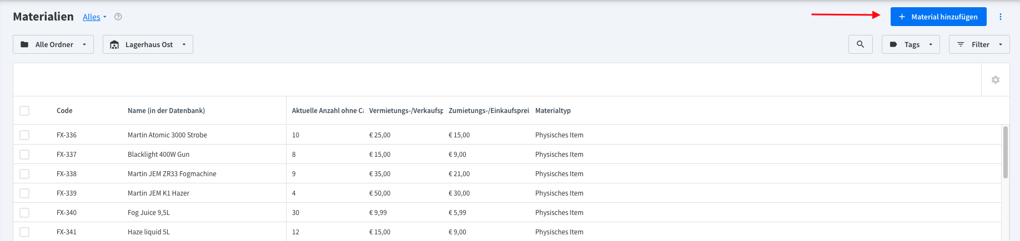
Task: Open Blacklight 400W Gun item
Action: tap(158, 155)
